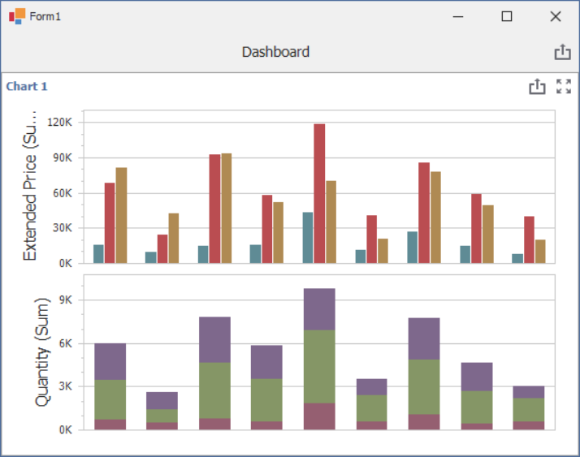Click the Dashboard export icon in the title bar

(562, 52)
